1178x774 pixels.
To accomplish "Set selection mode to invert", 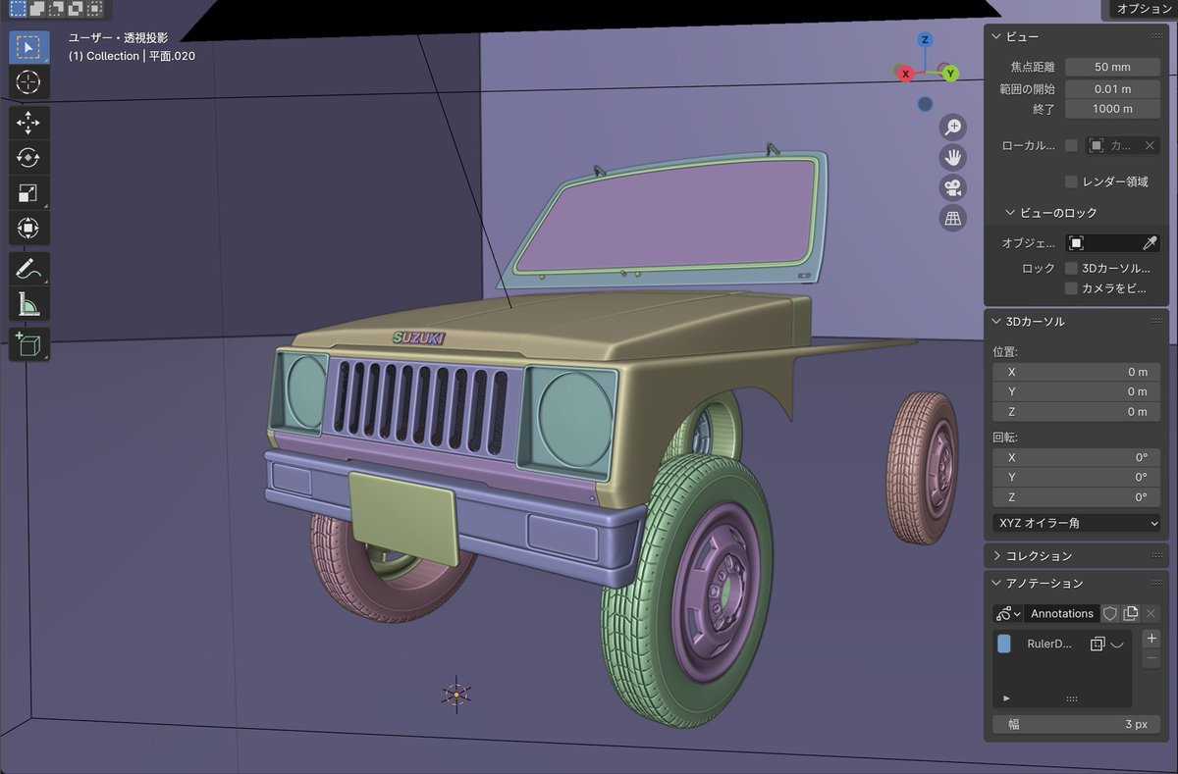I will pos(74,9).
